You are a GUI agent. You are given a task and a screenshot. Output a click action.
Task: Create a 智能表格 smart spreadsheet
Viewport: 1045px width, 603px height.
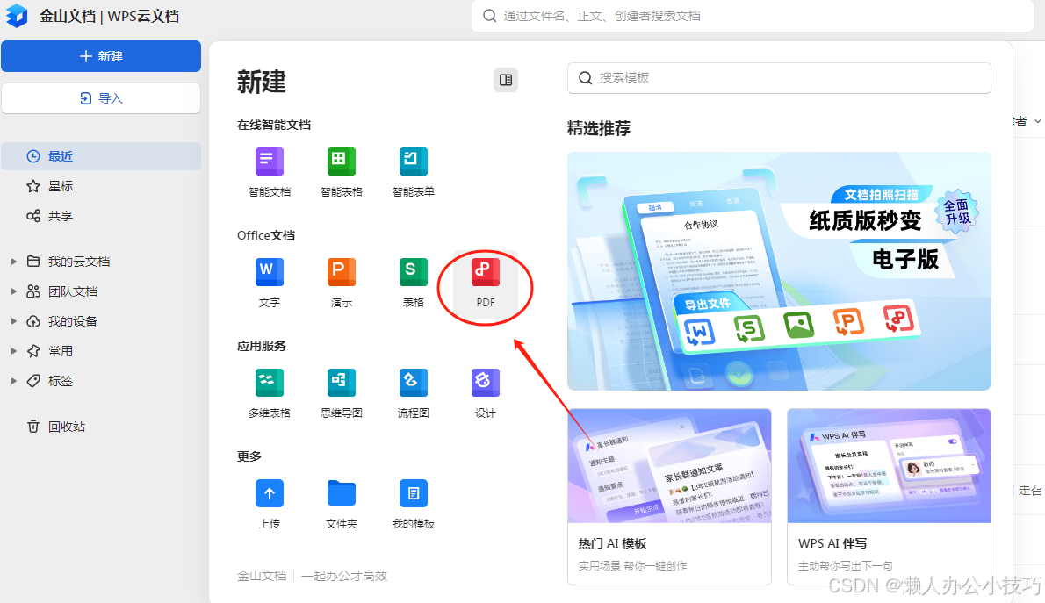342,173
